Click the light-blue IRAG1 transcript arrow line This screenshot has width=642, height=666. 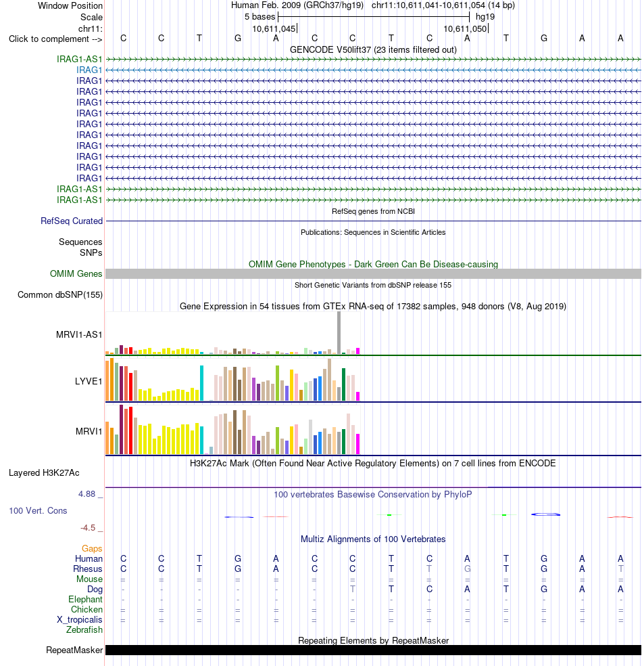click(373, 70)
